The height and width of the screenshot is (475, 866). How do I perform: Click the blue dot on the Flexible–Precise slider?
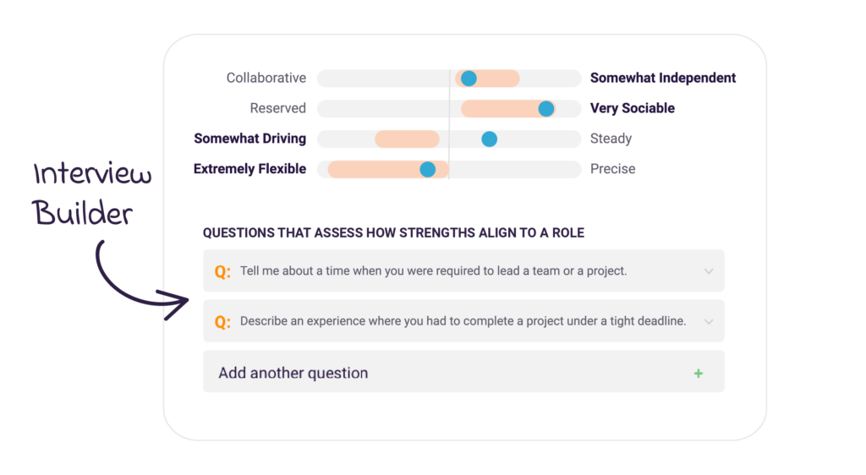[428, 170]
